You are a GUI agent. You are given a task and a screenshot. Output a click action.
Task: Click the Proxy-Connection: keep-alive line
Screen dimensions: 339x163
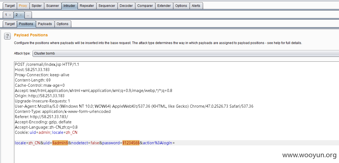42,75
